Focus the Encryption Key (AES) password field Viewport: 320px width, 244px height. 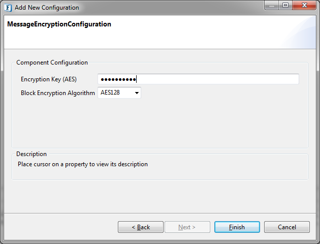[x=198, y=79]
